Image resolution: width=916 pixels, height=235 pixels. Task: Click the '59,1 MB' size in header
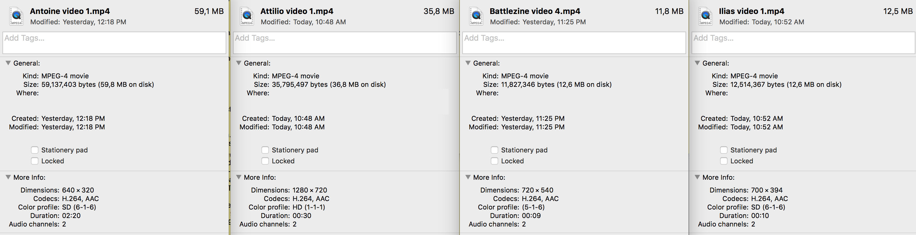click(x=209, y=11)
